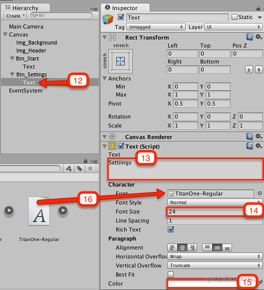Viewport: 264px width, 290px height.
Task: Select center horizontal text alignment
Action: pyautogui.click(x=182, y=247)
